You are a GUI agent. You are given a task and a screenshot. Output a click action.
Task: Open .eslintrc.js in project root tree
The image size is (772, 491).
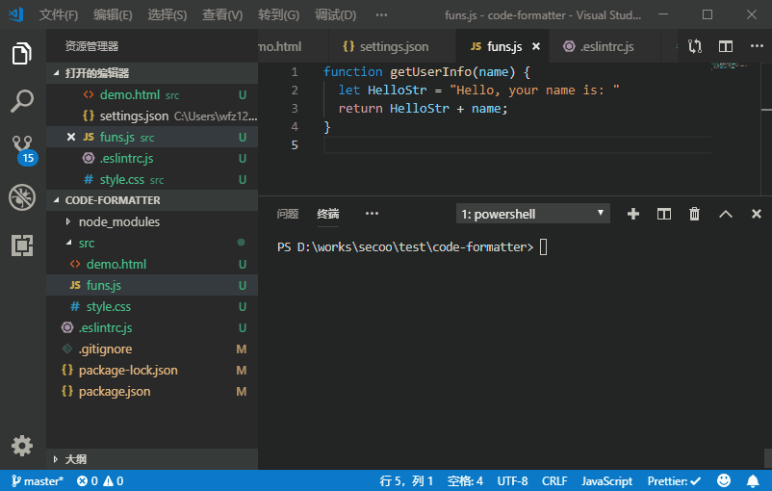(152, 327)
